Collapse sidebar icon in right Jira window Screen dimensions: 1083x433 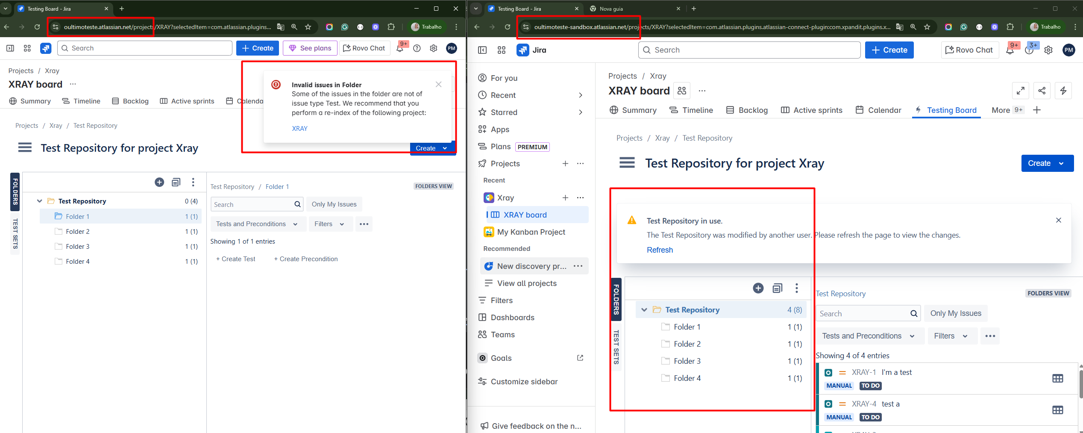pyautogui.click(x=482, y=50)
